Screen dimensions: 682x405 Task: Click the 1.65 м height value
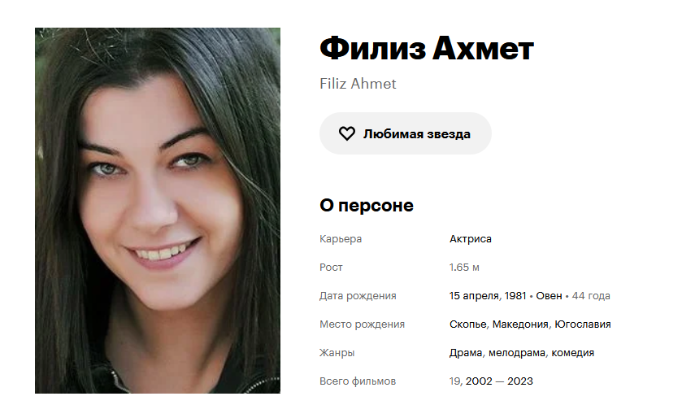click(464, 267)
